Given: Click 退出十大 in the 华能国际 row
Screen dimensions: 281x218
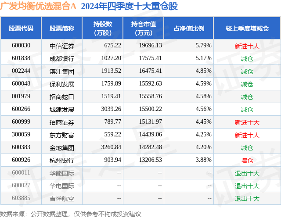Looking at the screenshot, I should pyautogui.click(x=247, y=173).
